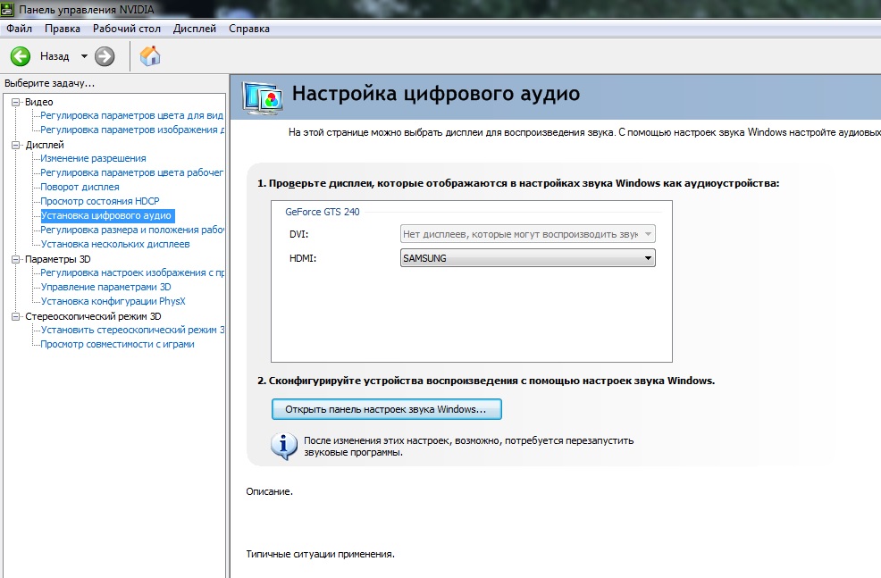Open the Справка menu
Image resolution: width=881 pixels, height=578 pixels.
click(x=248, y=29)
